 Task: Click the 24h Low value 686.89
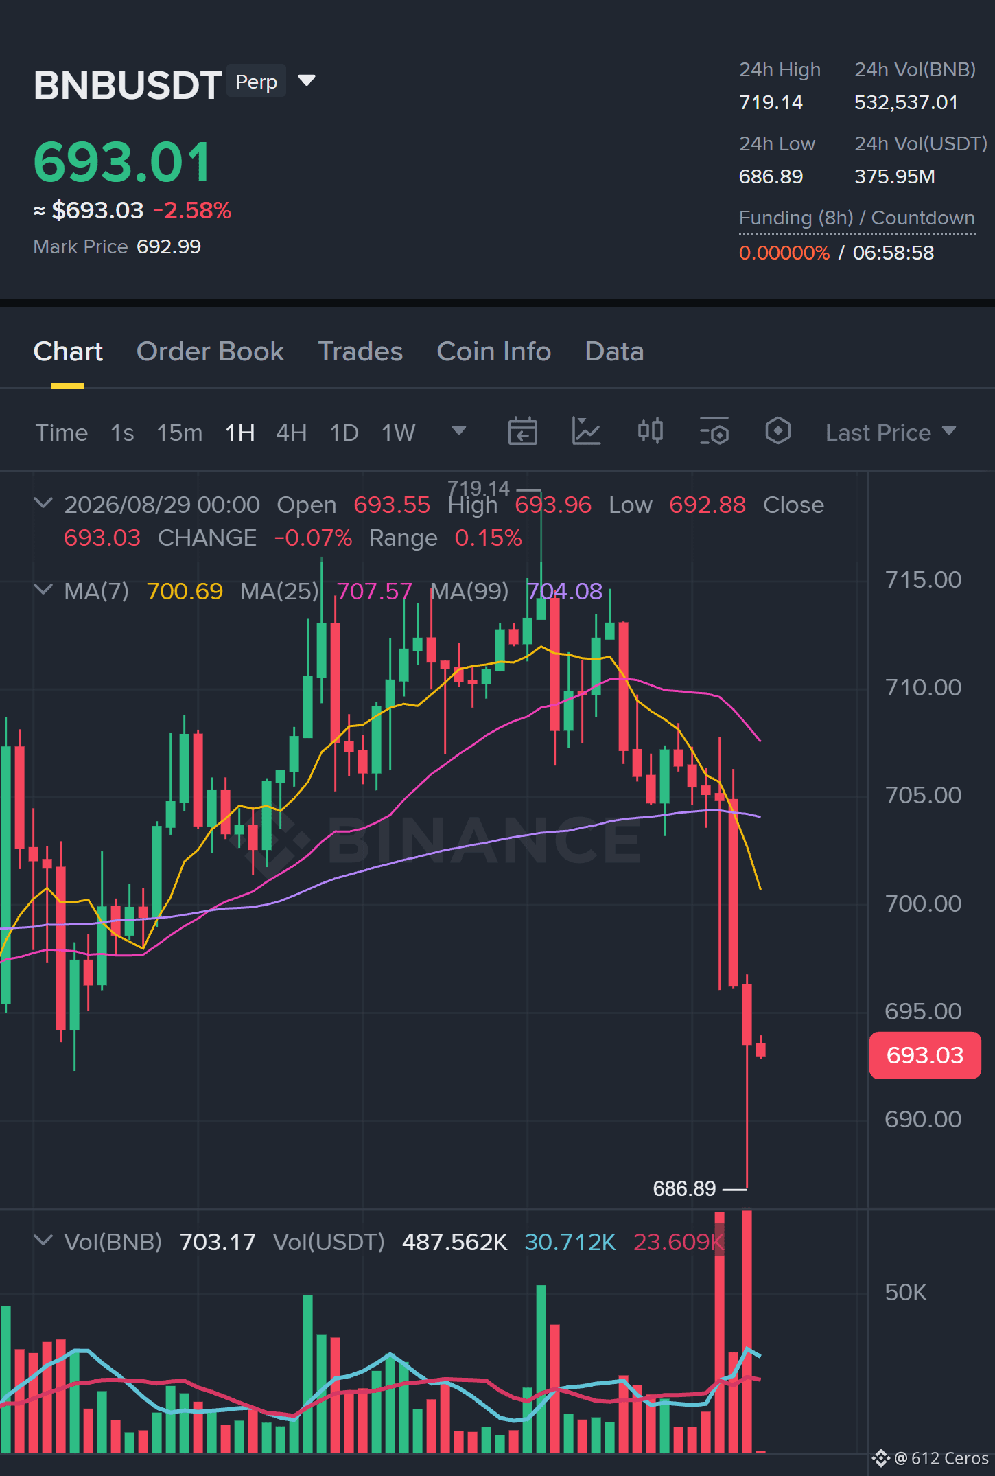tap(771, 176)
